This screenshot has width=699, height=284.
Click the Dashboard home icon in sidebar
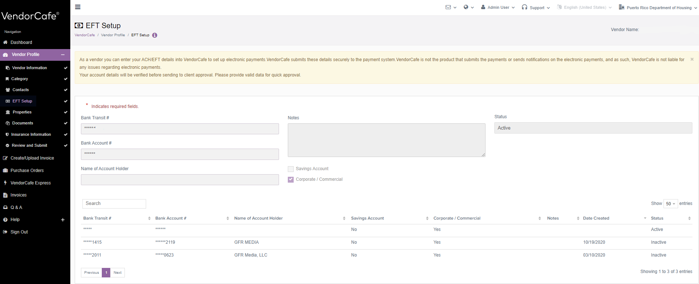point(5,42)
